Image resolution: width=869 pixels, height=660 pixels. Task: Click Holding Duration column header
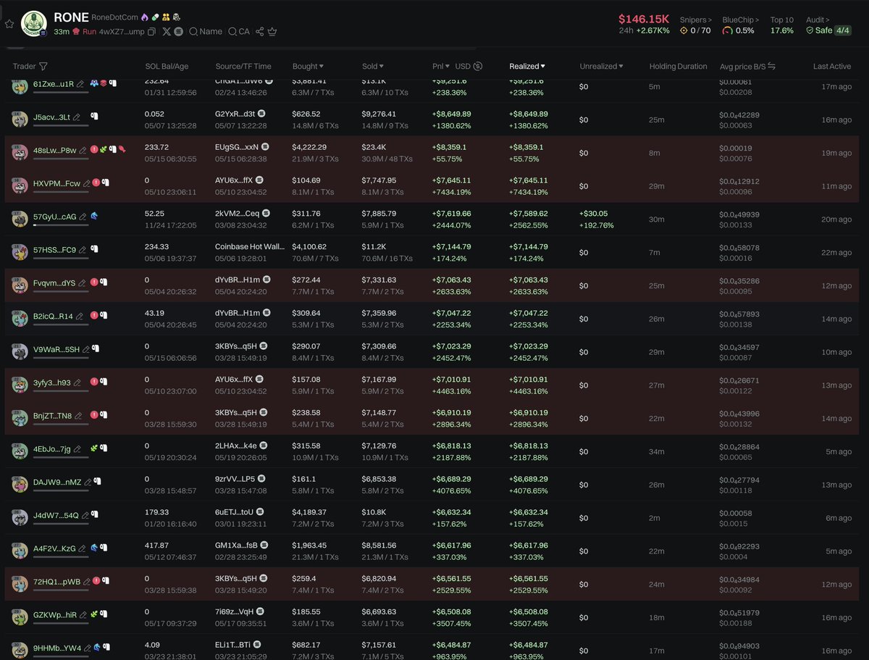click(x=678, y=66)
